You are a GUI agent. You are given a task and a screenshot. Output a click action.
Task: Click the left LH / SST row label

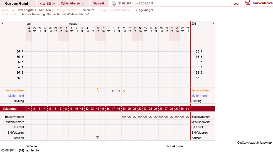tap(18, 127)
